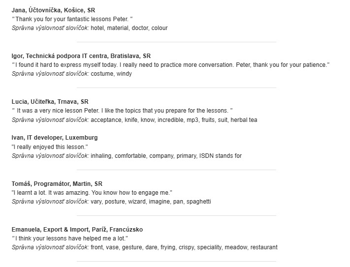This screenshot has height=267, width=350.
Task: Select the quote "I really enjoyed this lesson."
Action: 50,147
